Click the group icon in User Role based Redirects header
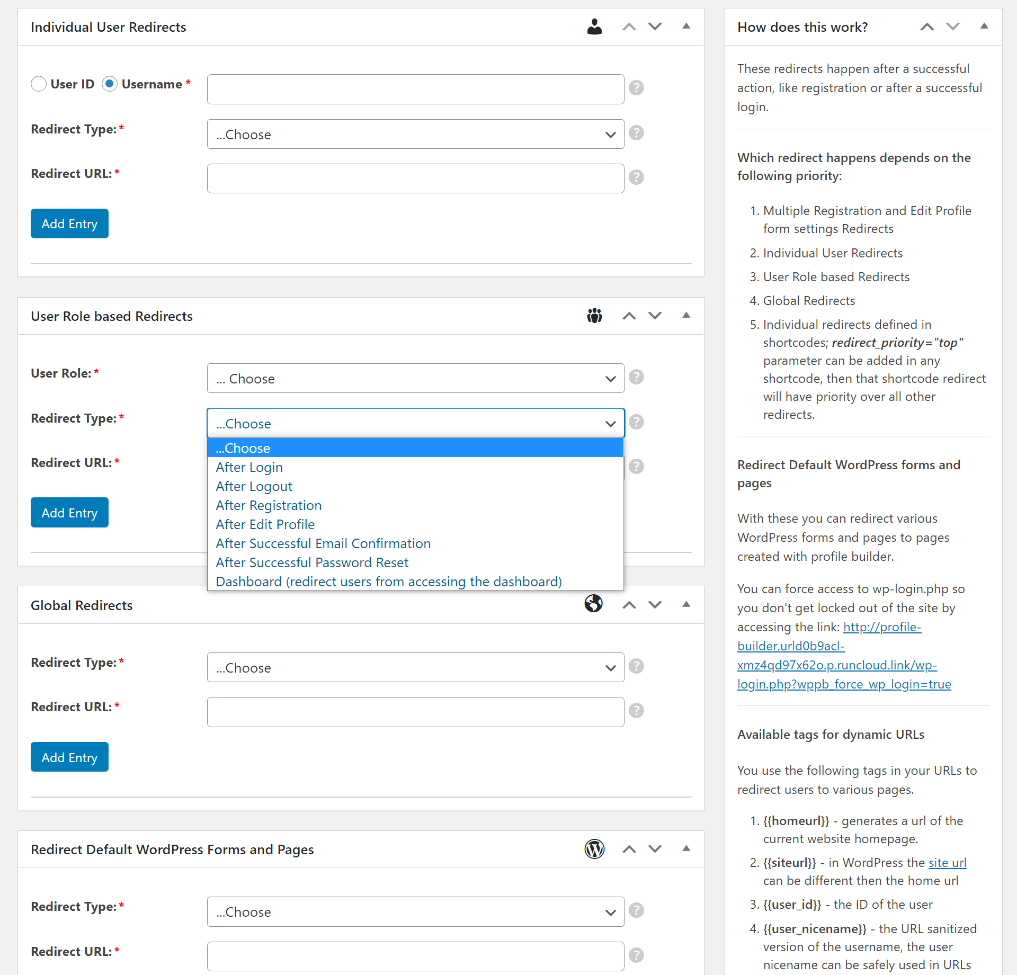Image resolution: width=1017 pixels, height=975 pixels. click(x=594, y=316)
